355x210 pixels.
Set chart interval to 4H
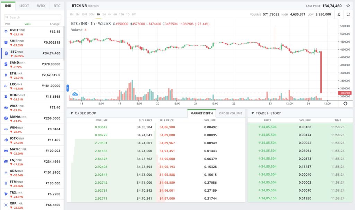[110, 15]
